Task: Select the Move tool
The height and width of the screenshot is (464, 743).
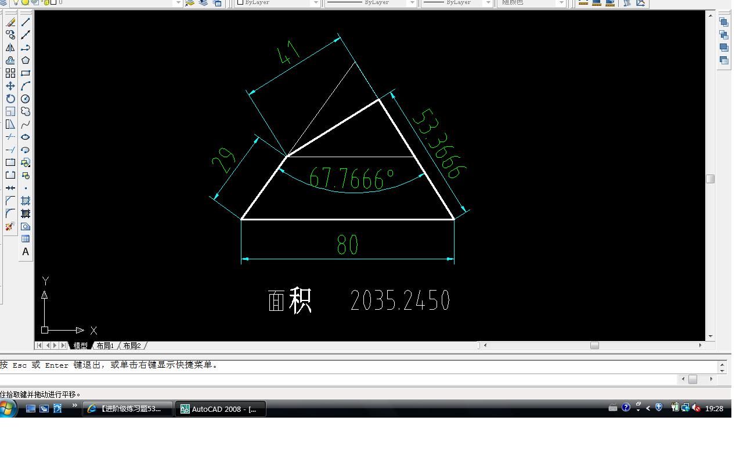Action: [x=10, y=86]
